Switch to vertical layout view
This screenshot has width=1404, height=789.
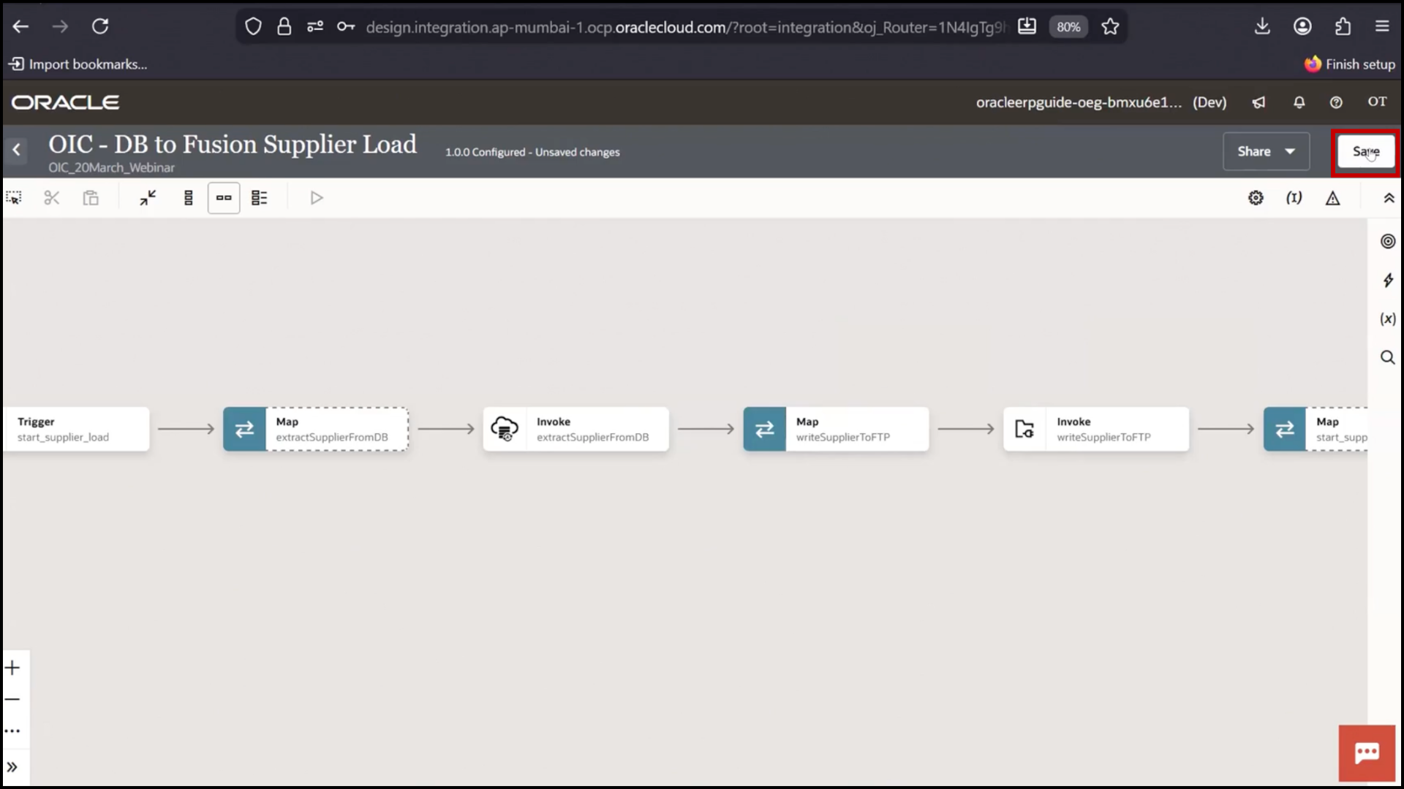188,198
